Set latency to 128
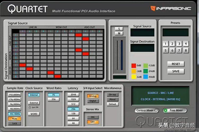199x132 pixels. coord(73,114)
